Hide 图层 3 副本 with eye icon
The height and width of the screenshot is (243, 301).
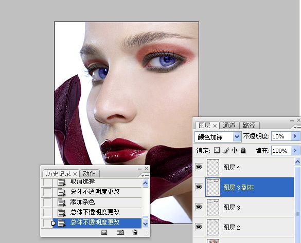click(199, 187)
